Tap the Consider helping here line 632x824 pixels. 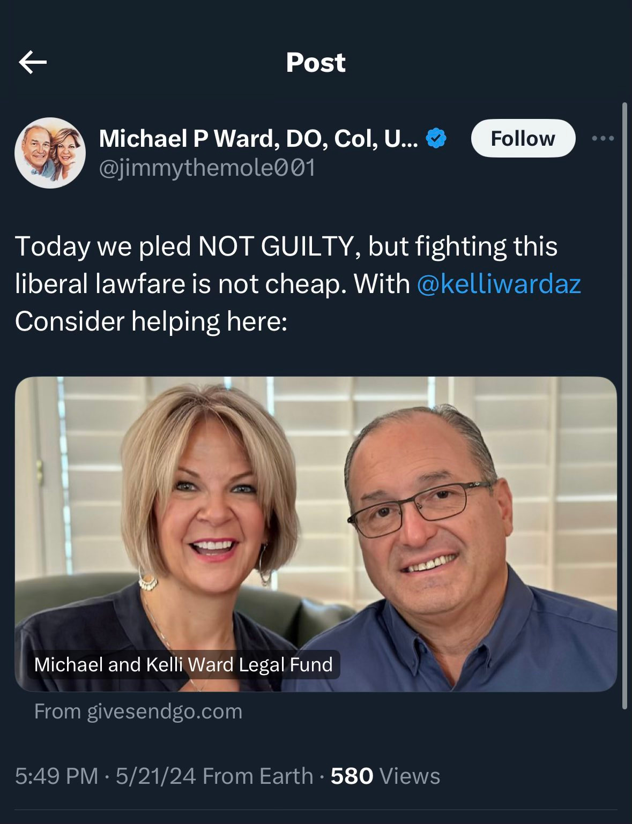151,321
